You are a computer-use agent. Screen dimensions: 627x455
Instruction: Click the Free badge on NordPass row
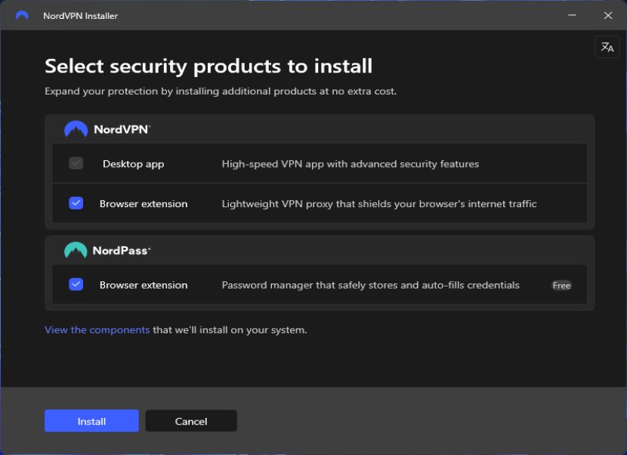click(561, 286)
